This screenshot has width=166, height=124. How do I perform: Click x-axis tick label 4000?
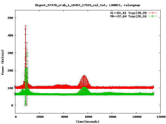point(64,117)
